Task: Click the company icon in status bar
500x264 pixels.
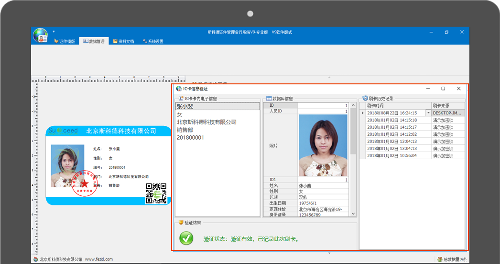Action: pyautogui.click(x=36, y=259)
